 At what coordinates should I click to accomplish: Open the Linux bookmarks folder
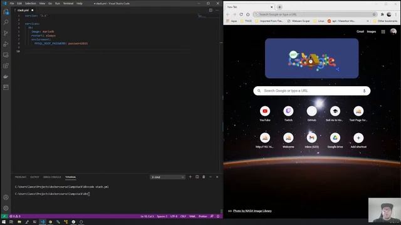[319, 21]
